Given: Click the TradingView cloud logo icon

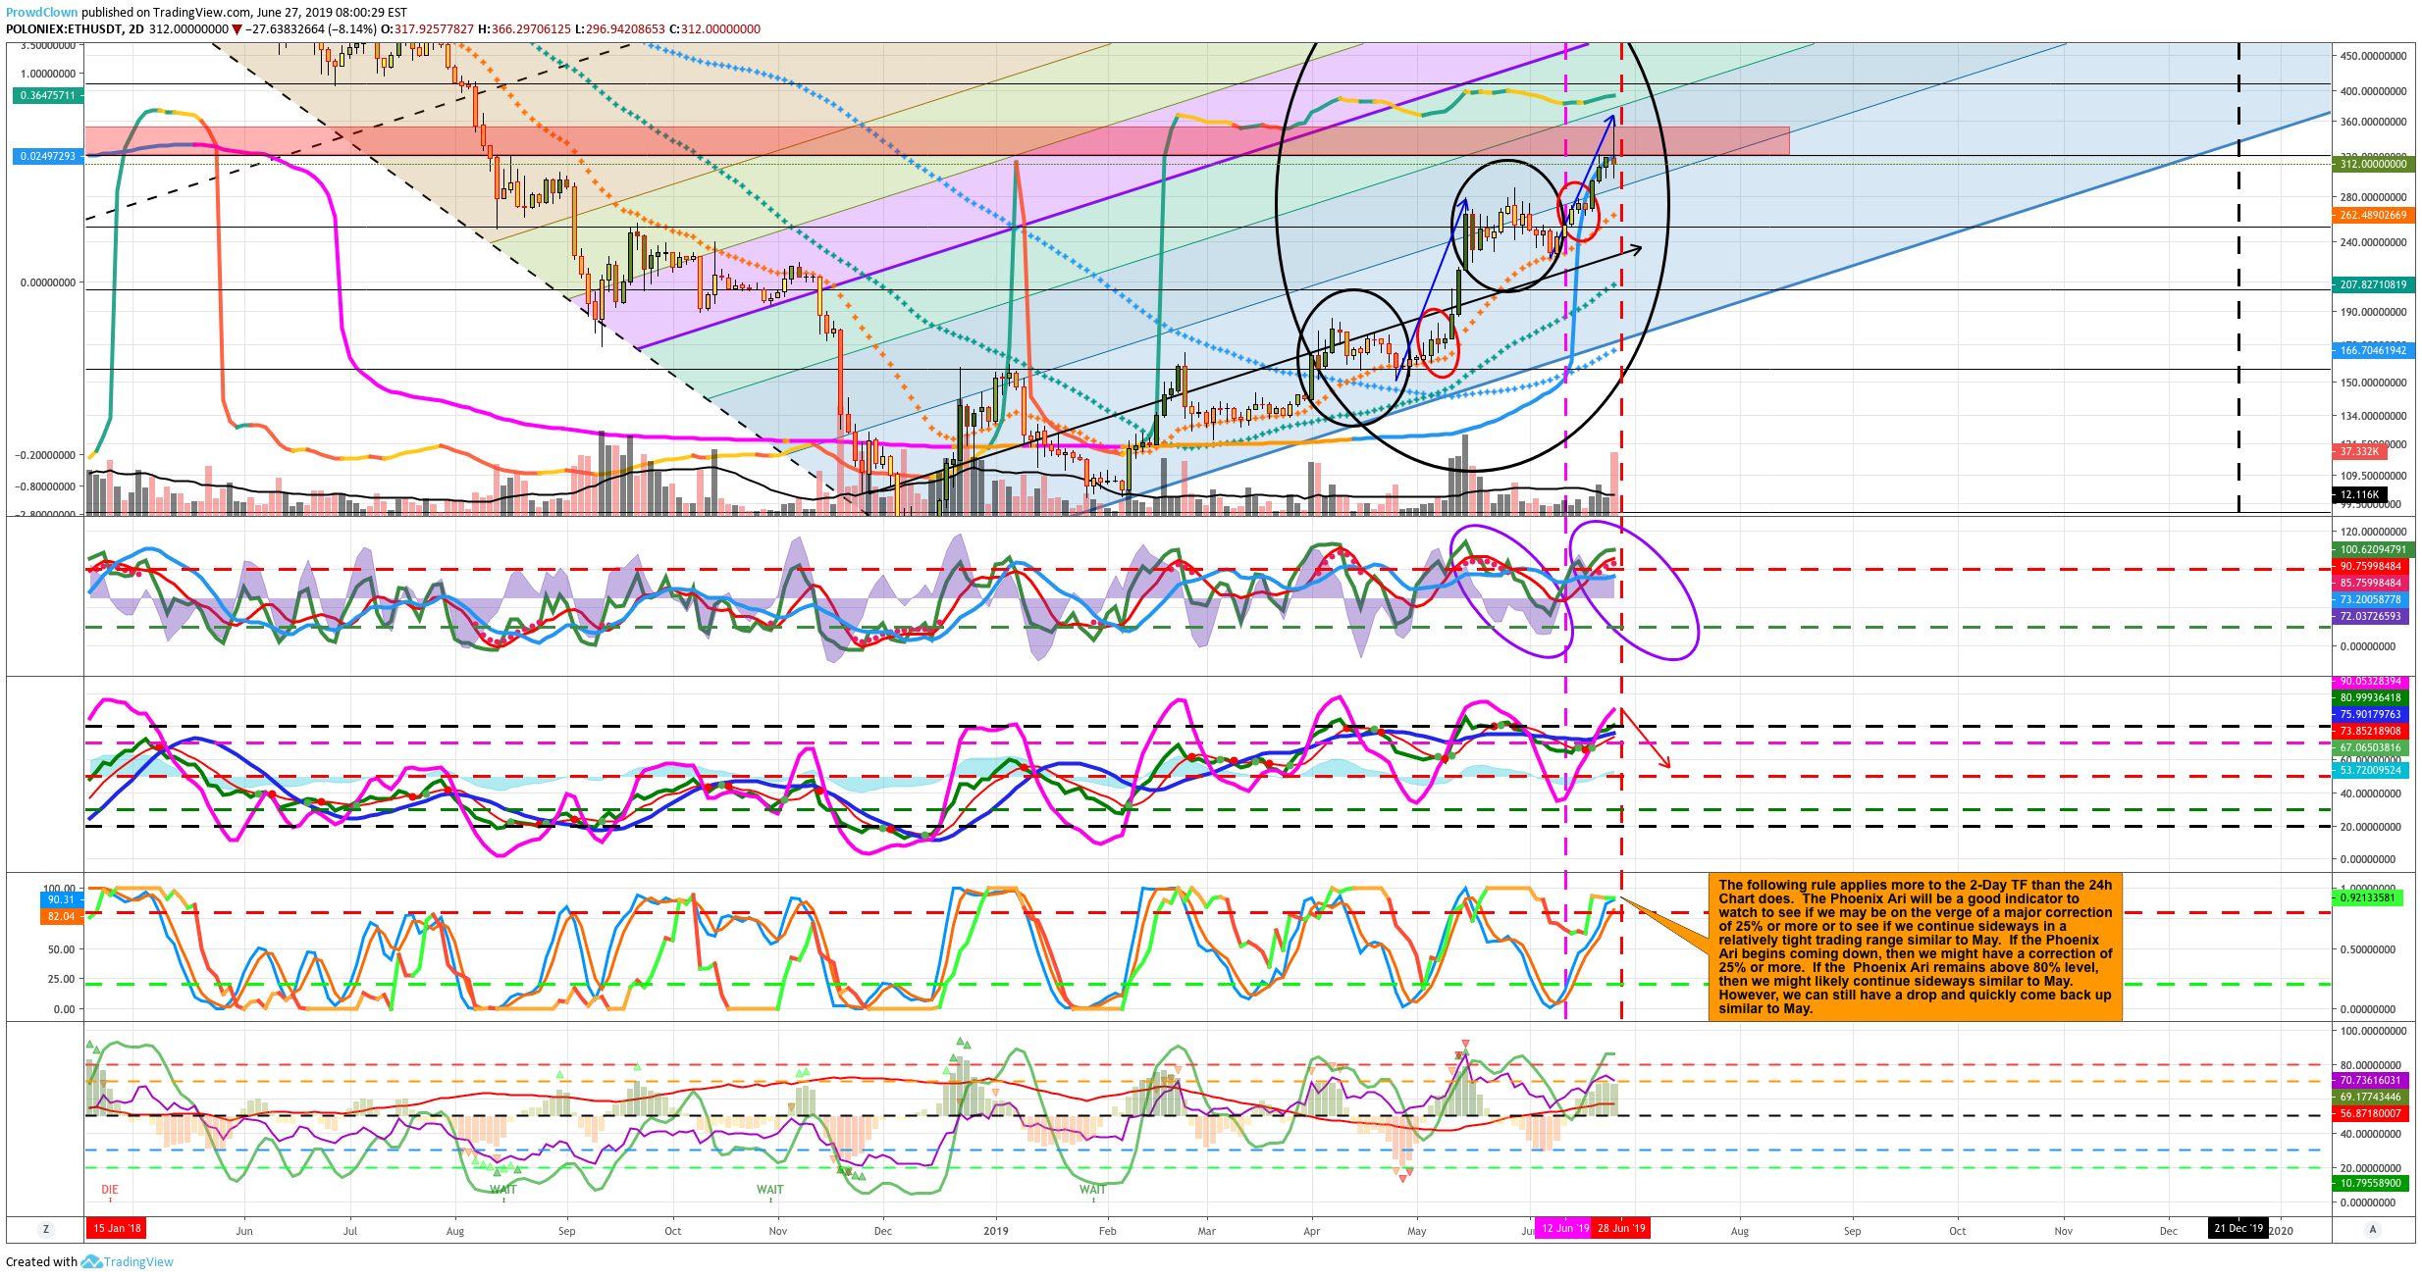Looking at the screenshot, I should pyautogui.click(x=91, y=1261).
